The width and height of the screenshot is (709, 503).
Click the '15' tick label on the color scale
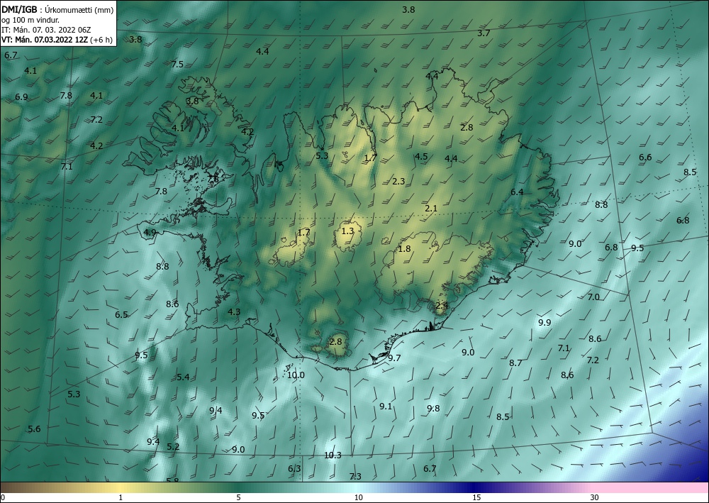pyautogui.click(x=476, y=497)
